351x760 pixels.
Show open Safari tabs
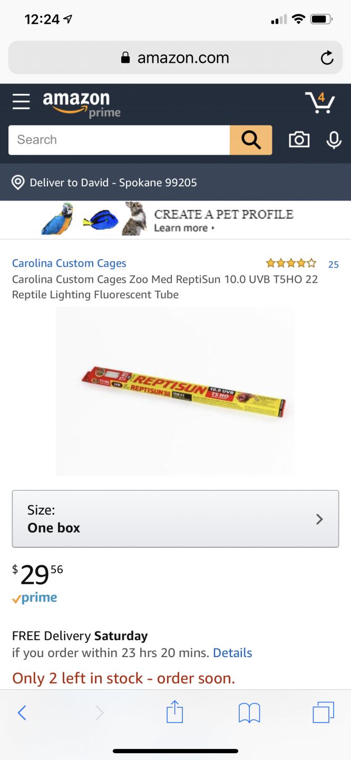(323, 713)
